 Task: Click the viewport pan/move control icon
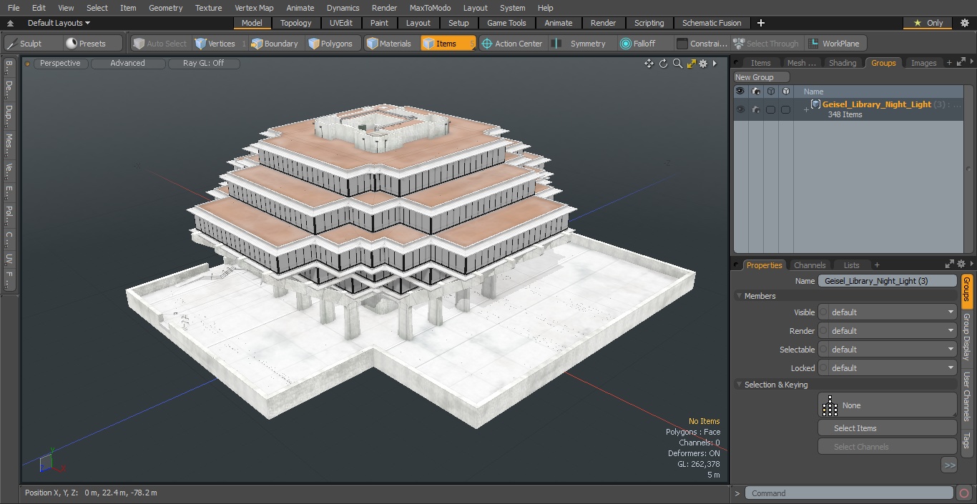click(x=649, y=64)
